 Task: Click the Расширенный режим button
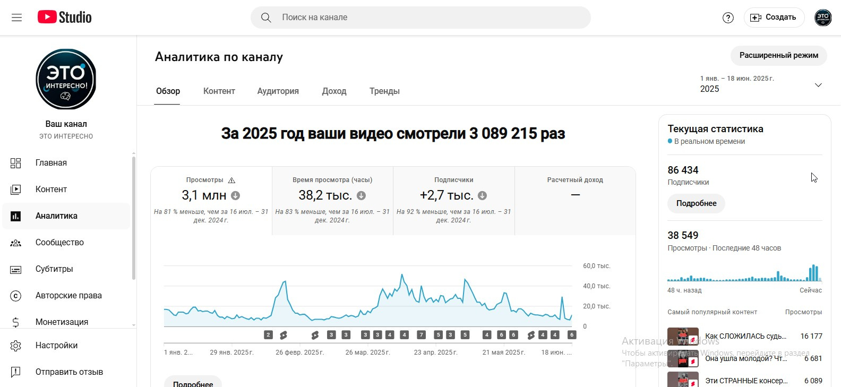point(779,55)
